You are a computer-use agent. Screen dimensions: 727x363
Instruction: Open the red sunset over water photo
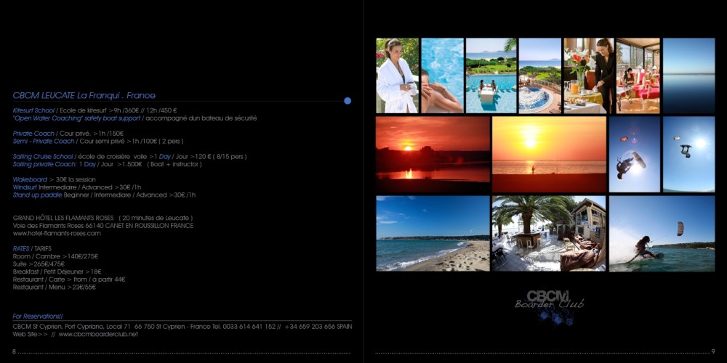point(433,154)
